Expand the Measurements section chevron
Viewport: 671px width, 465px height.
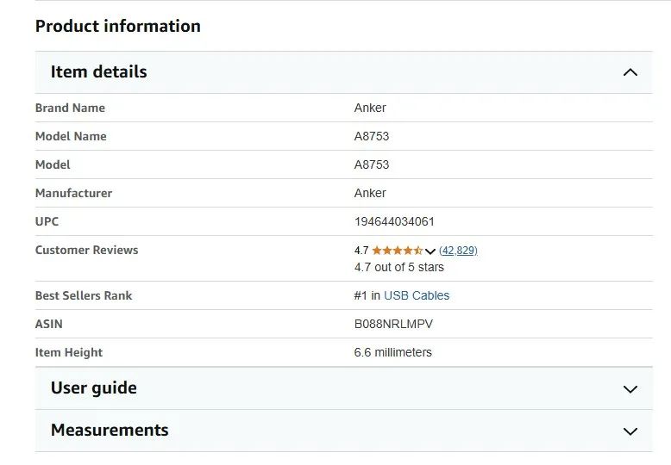[x=630, y=431]
